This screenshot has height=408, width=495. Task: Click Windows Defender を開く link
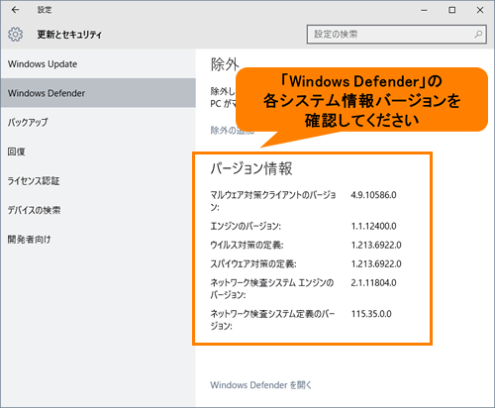coord(260,385)
